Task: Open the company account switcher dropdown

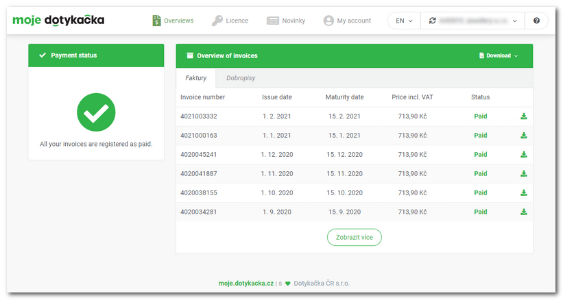Action: coord(473,21)
